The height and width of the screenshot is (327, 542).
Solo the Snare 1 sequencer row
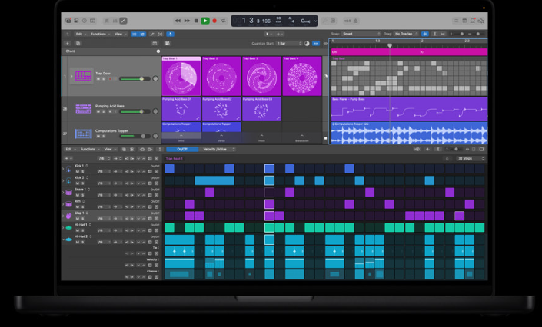(82, 195)
